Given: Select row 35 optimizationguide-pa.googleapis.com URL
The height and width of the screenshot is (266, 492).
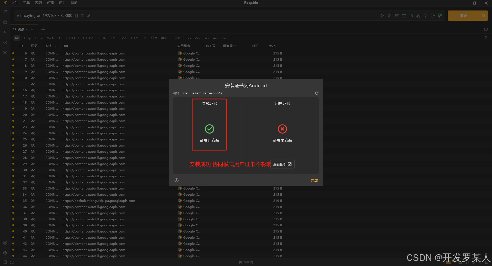Looking at the screenshot, I should pyautogui.click(x=99, y=201).
